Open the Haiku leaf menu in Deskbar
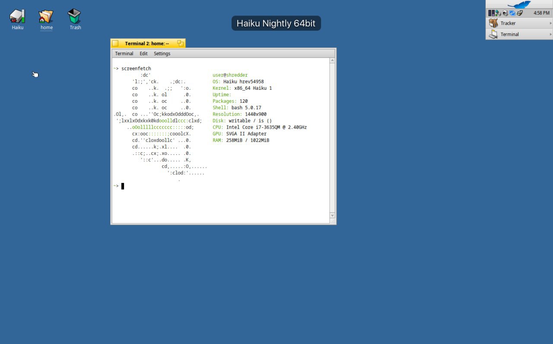This screenshot has height=344, width=553. click(x=519, y=4)
